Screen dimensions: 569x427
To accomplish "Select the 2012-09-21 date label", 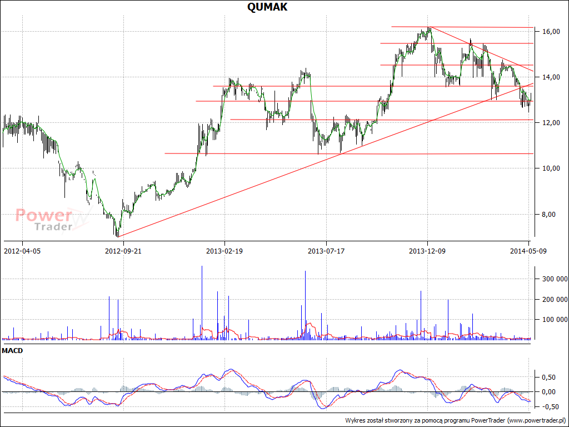I will [x=123, y=251].
